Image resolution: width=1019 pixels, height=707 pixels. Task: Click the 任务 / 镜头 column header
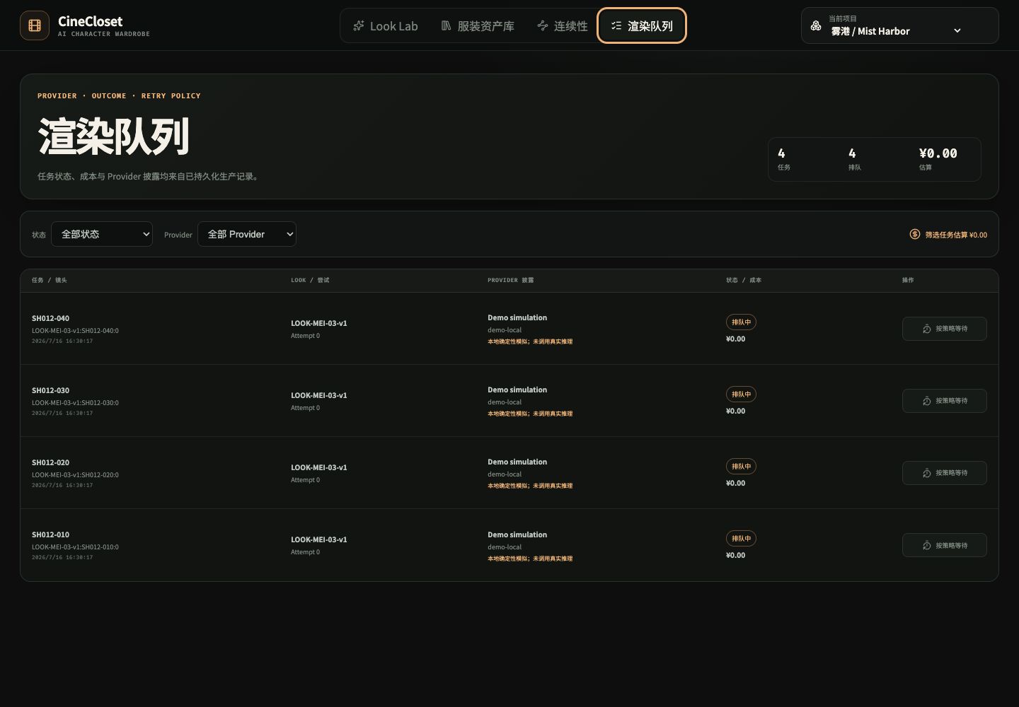tap(50, 280)
